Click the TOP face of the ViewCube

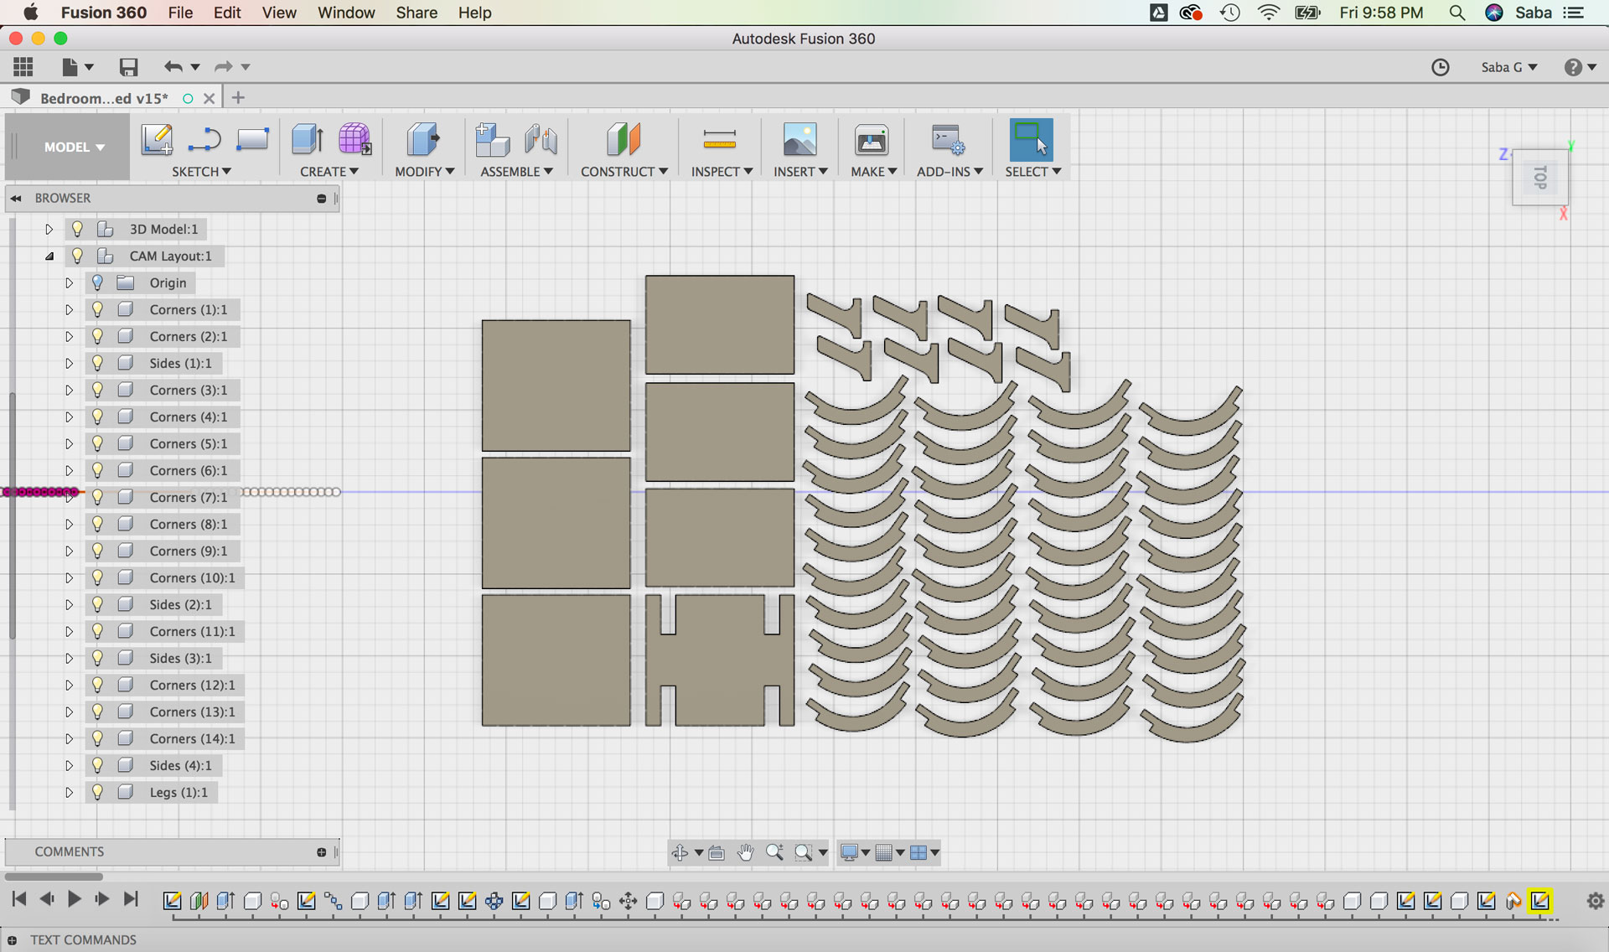click(x=1540, y=177)
